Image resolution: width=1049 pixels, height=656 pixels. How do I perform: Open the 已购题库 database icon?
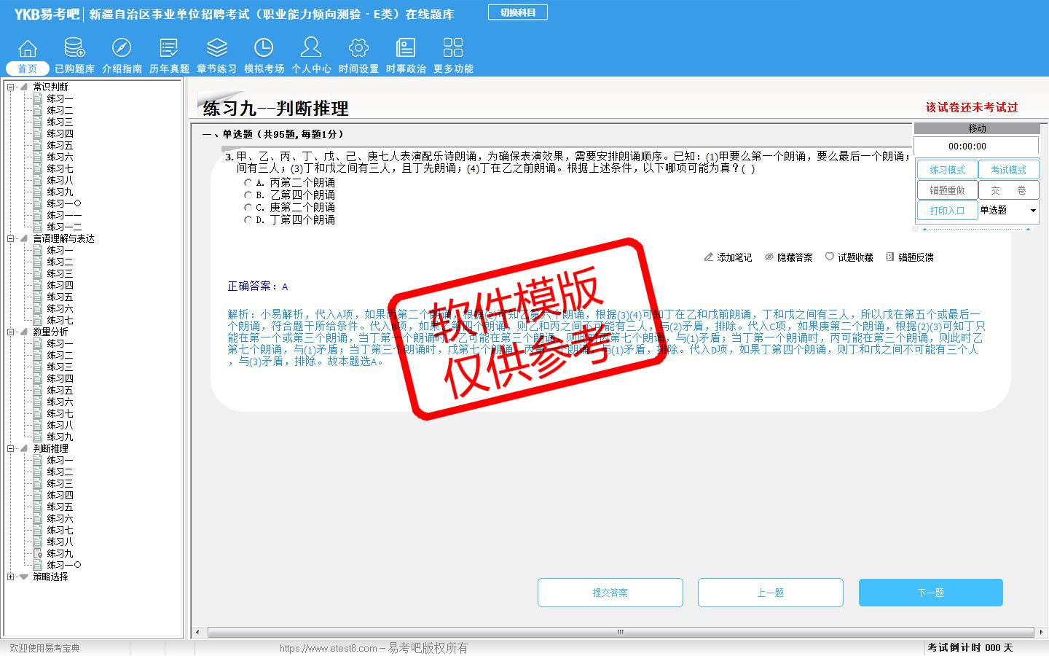pyautogui.click(x=74, y=49)
